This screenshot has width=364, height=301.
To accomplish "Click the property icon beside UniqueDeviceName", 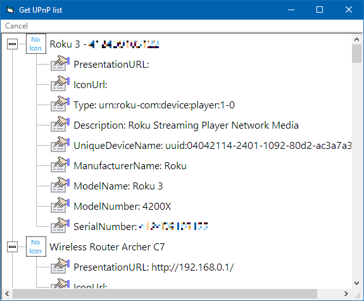I will pyautogui.click(x=60, y=144).
